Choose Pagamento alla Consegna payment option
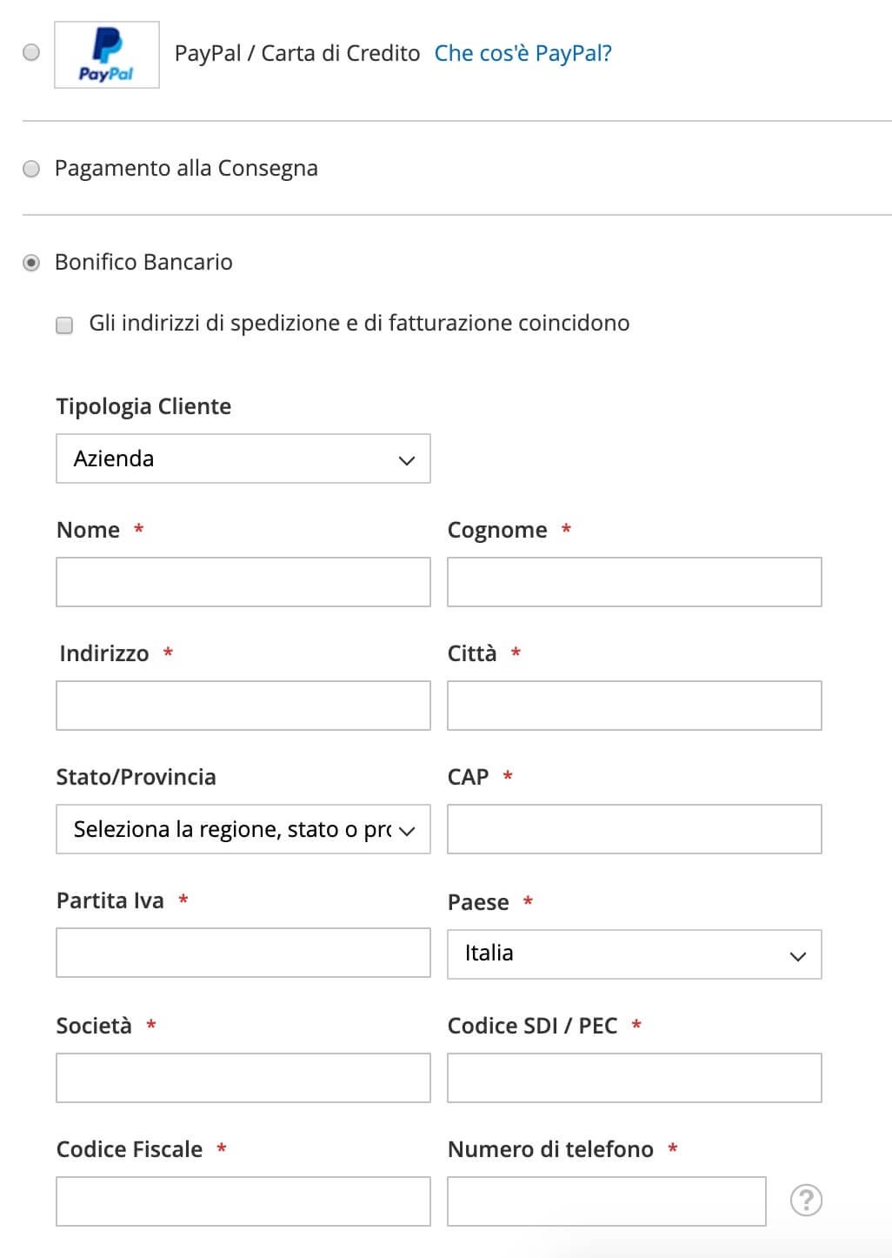The image size is (892, 1258). pos(31,168)
